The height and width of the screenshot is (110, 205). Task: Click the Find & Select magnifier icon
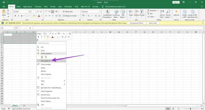coord(168,12)
